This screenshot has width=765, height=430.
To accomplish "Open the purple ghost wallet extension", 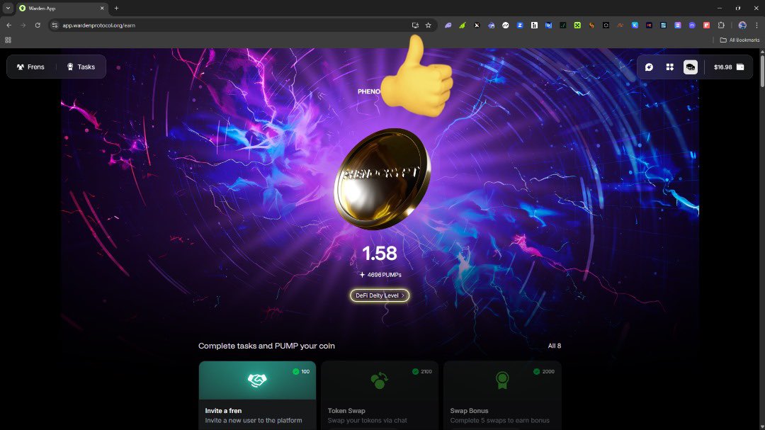I will point(448,26).
